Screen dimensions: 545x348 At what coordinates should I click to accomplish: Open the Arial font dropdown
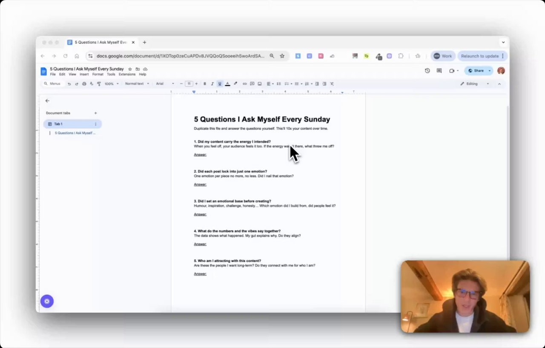(165, 84)
